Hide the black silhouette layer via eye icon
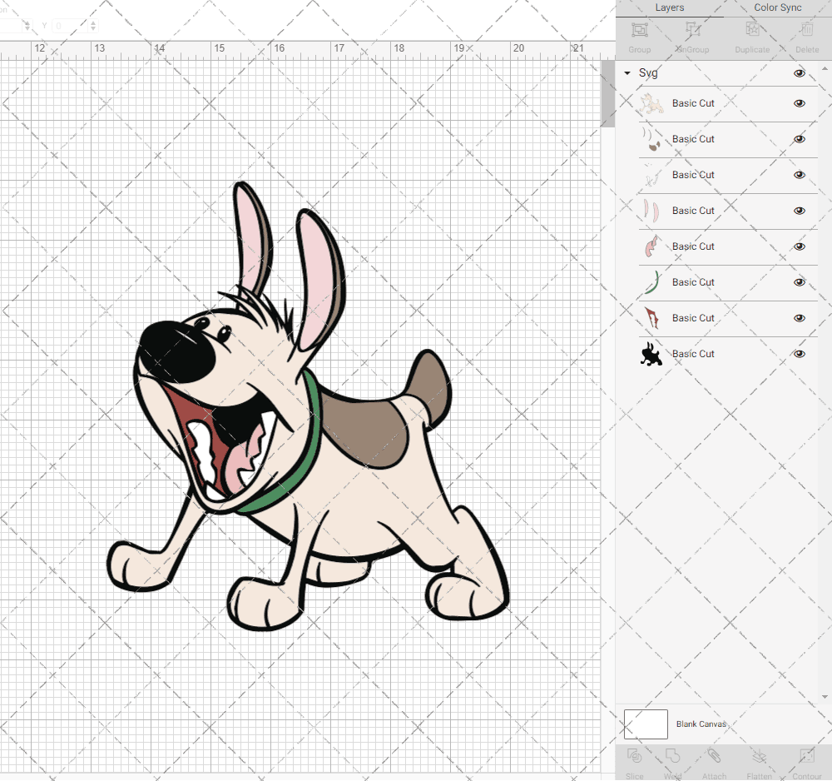 click(x=800, y=354)
